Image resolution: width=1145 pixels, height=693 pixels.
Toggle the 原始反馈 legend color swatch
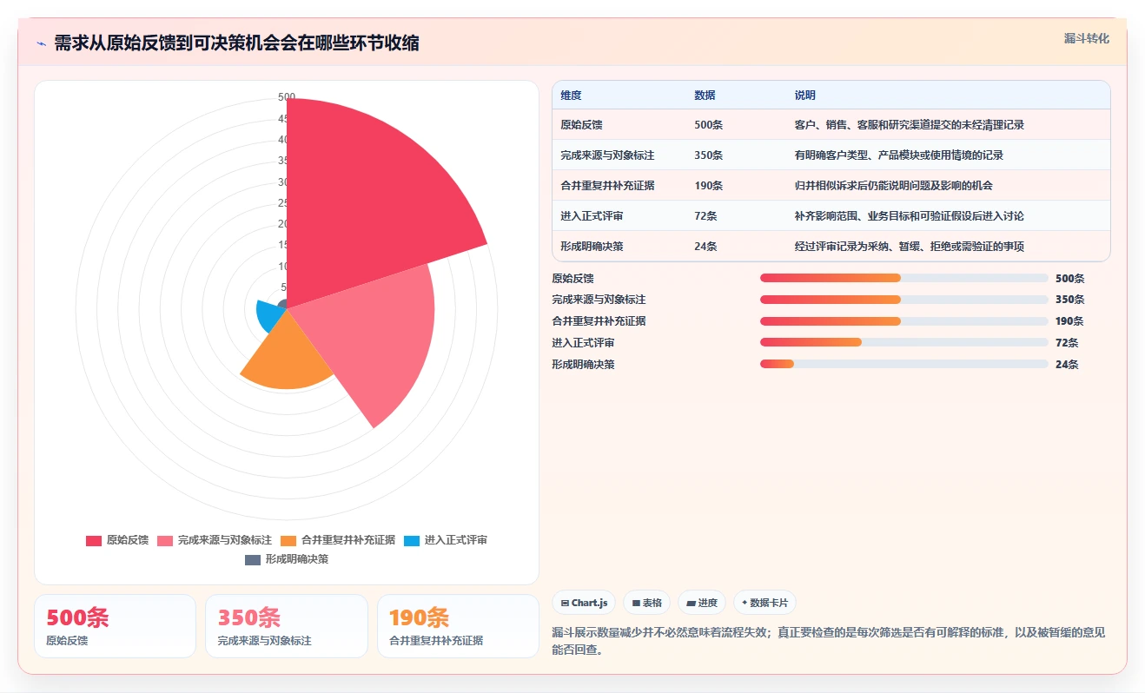point(94,540)
